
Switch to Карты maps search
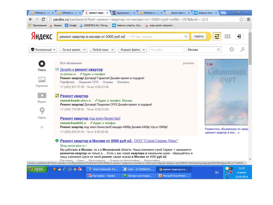(x=42, y=113)
